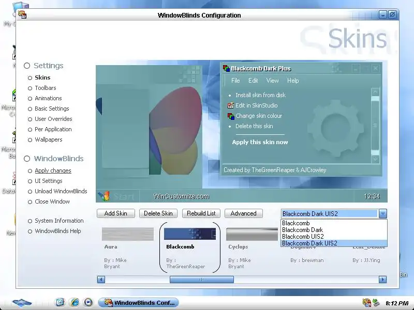Image resolution: width=414 pixels, height=310 pixels.
Task: Click the 'By : JJ.Ying' author text
Action: (366, 260)
